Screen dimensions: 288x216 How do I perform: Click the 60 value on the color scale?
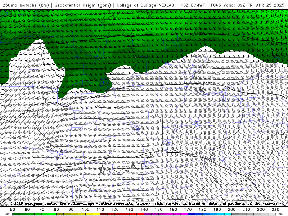coord(27,210)
